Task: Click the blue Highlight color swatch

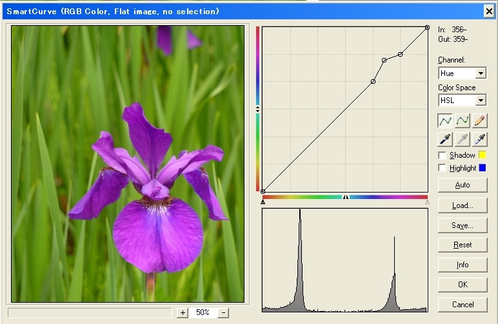Action: [482, 168]
